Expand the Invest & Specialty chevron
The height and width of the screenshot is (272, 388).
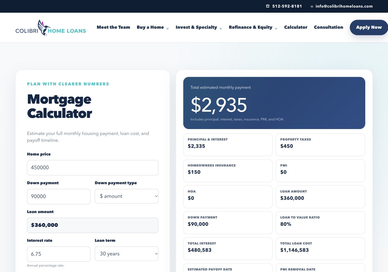click(221, 28)
